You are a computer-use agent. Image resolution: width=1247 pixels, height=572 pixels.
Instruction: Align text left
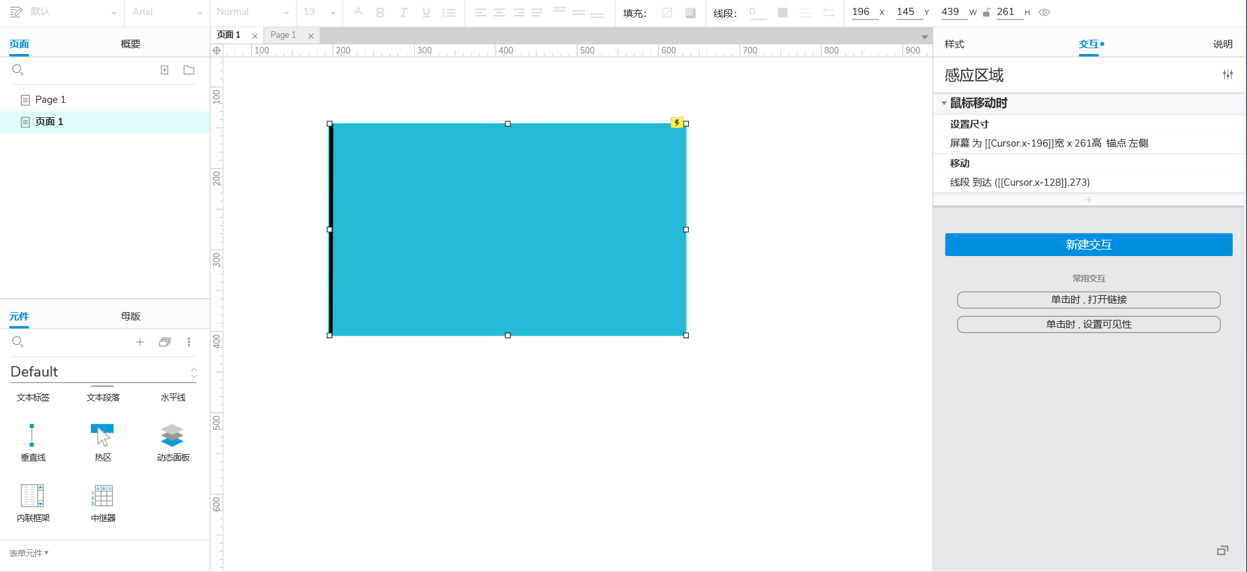tap(481, 12)
